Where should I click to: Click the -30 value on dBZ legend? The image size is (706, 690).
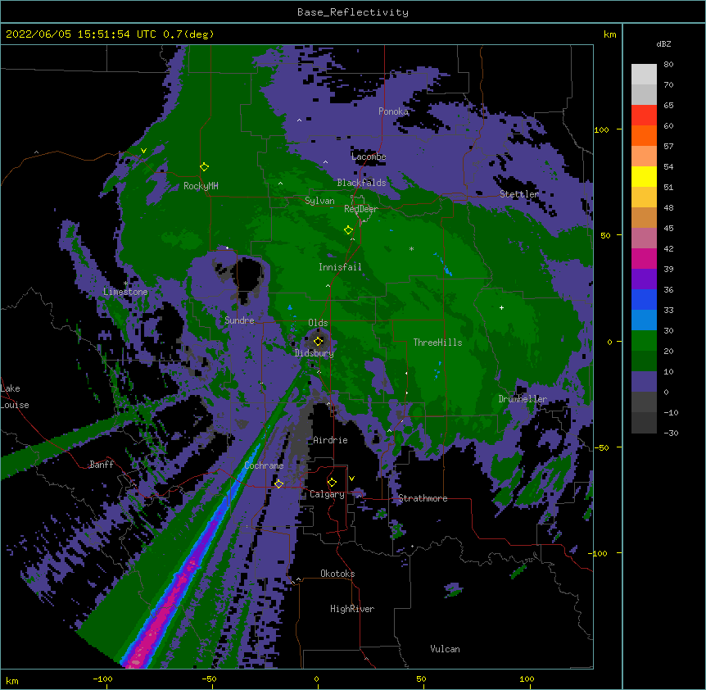(x=671, y=433)
